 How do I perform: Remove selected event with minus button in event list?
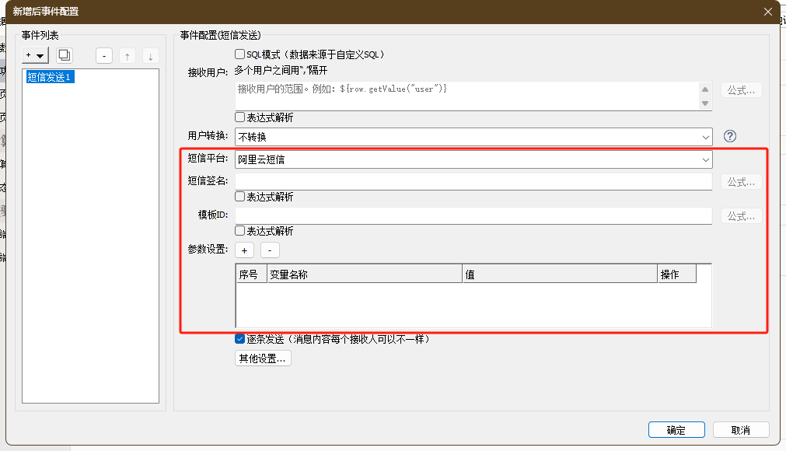click(104, 55)
